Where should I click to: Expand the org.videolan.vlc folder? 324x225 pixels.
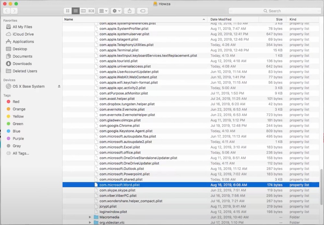click(90, 223)
